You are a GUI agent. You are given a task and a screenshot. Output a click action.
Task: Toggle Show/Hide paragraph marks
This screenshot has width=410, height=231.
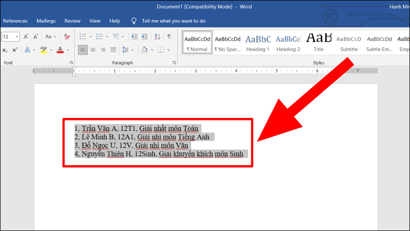(x=169, y=37)
